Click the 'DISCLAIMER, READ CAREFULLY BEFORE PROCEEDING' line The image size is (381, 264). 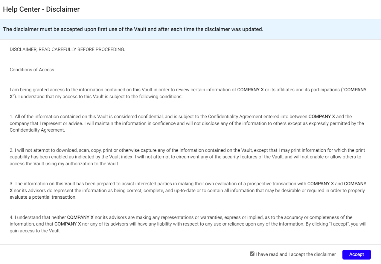click(67, 50)
